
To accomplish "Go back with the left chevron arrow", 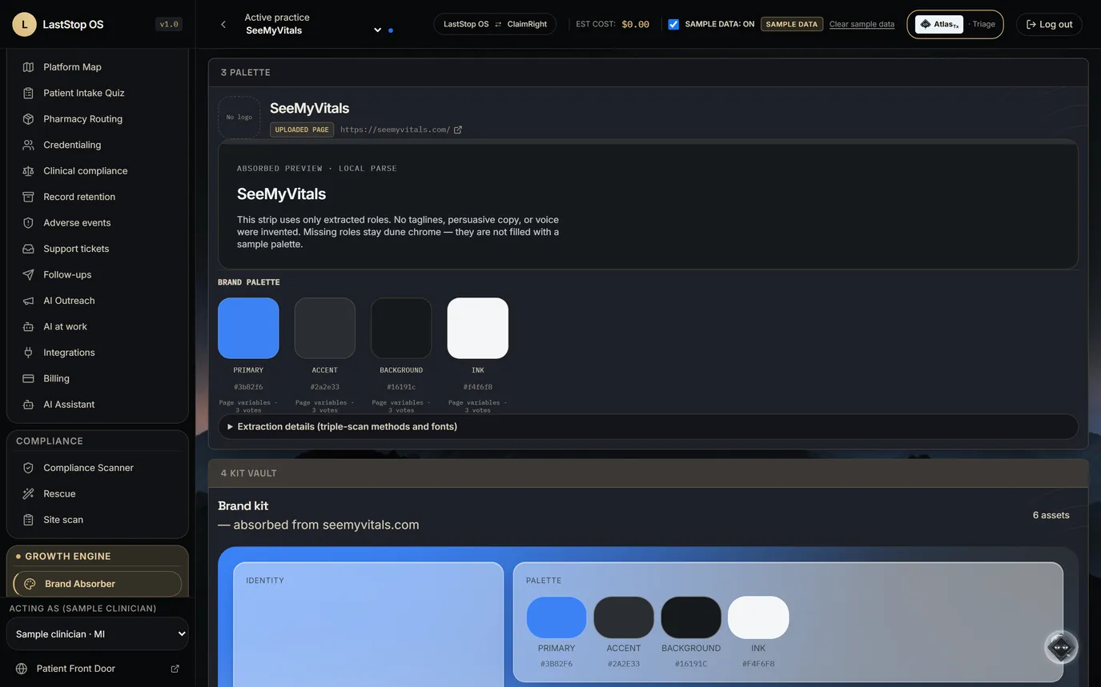I will pyautogui.click(x=223, y=24).
